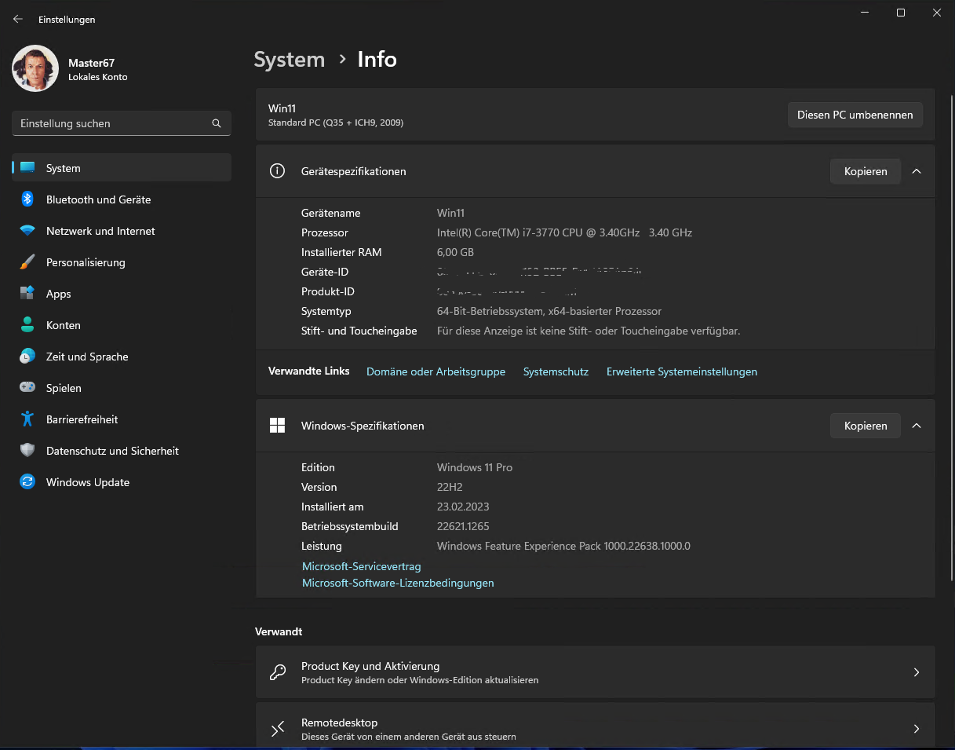Click the Installierter RAM value 6,00 GB

[455, 252]
